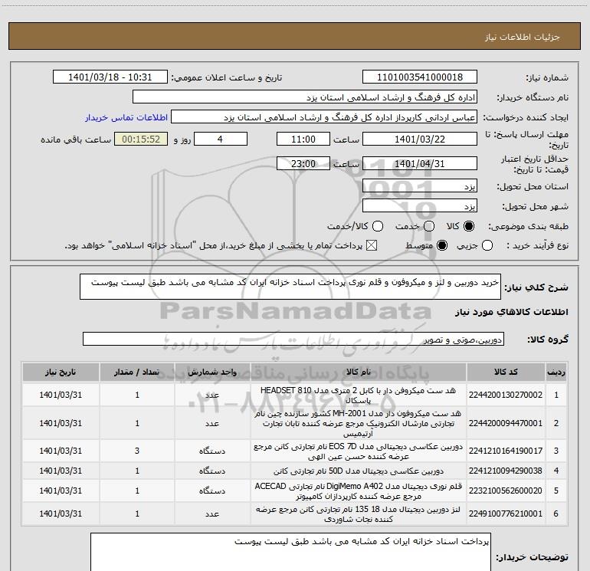
Task: Choose متوسط purchase process radio
Action: [x=442, y=246]
